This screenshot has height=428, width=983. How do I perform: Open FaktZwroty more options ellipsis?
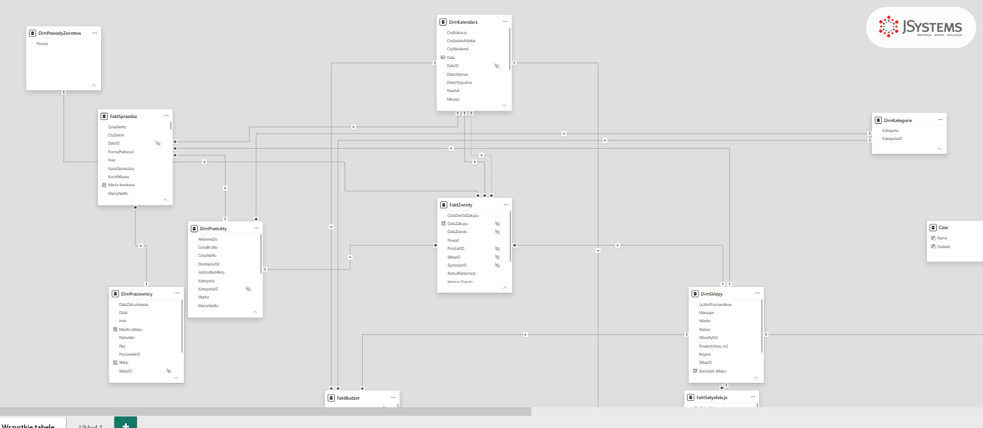point(506,204)
